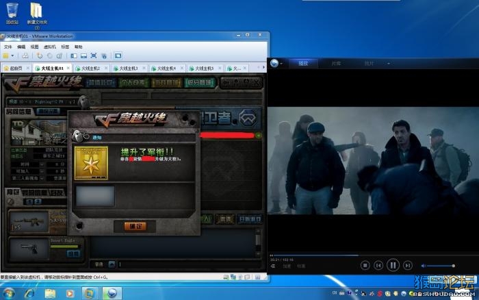Open the 视图 menu in VMware
The width and height of the screenshot is (479, 300).
[34, 47]
